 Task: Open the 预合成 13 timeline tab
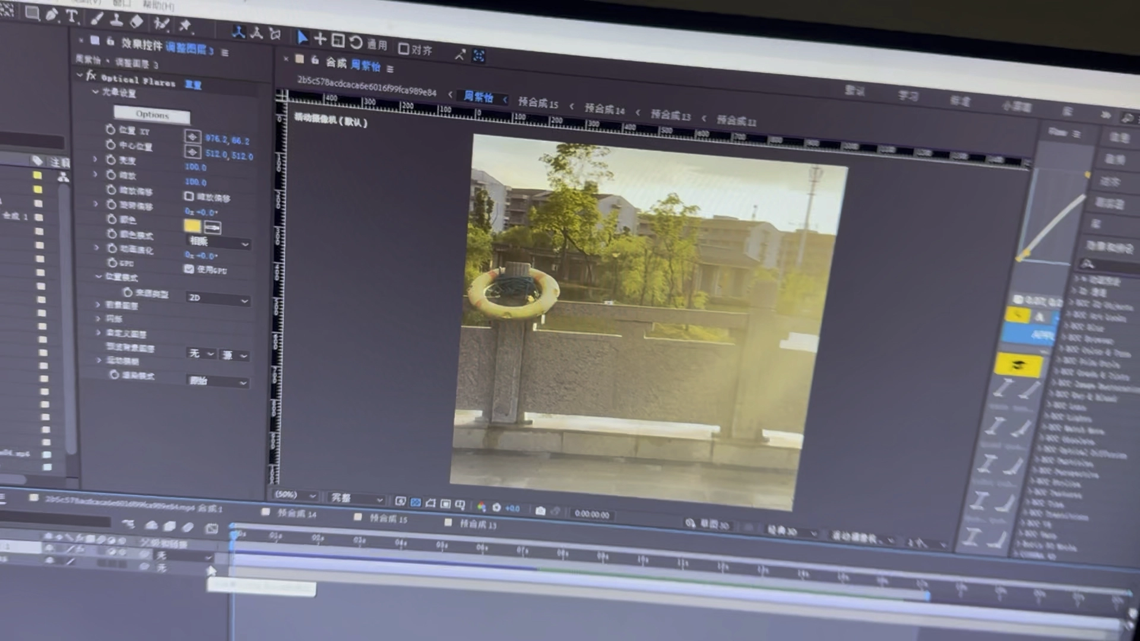pos(478,524)
